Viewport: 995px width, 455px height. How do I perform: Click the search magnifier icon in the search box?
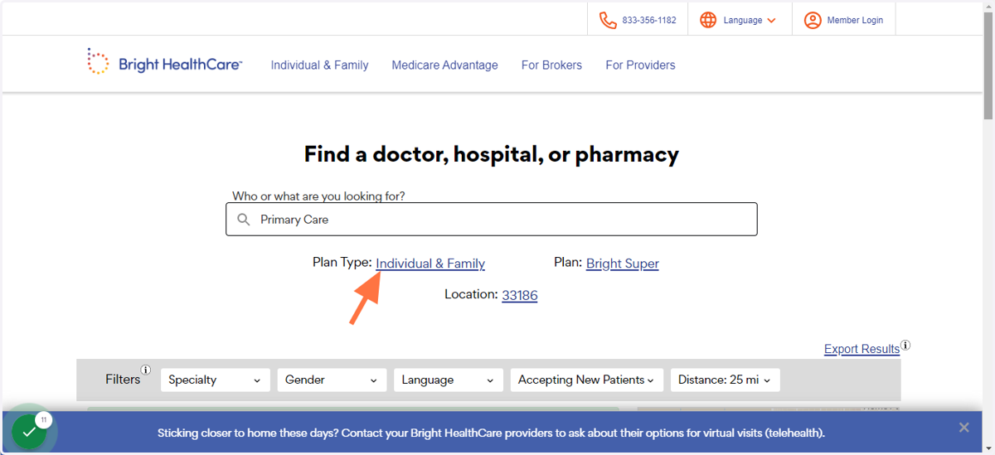pos(244,220)
